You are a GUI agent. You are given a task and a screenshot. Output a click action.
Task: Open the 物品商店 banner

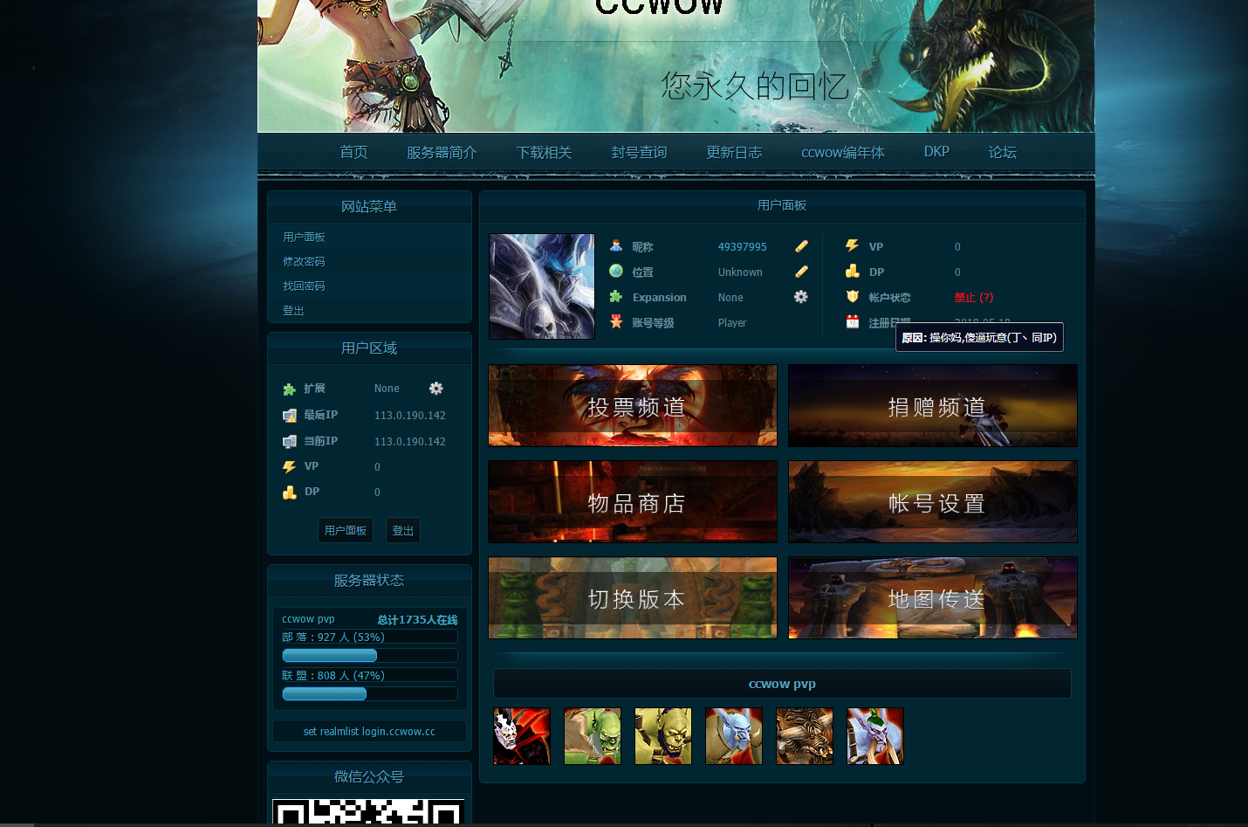tap(633, 502)
